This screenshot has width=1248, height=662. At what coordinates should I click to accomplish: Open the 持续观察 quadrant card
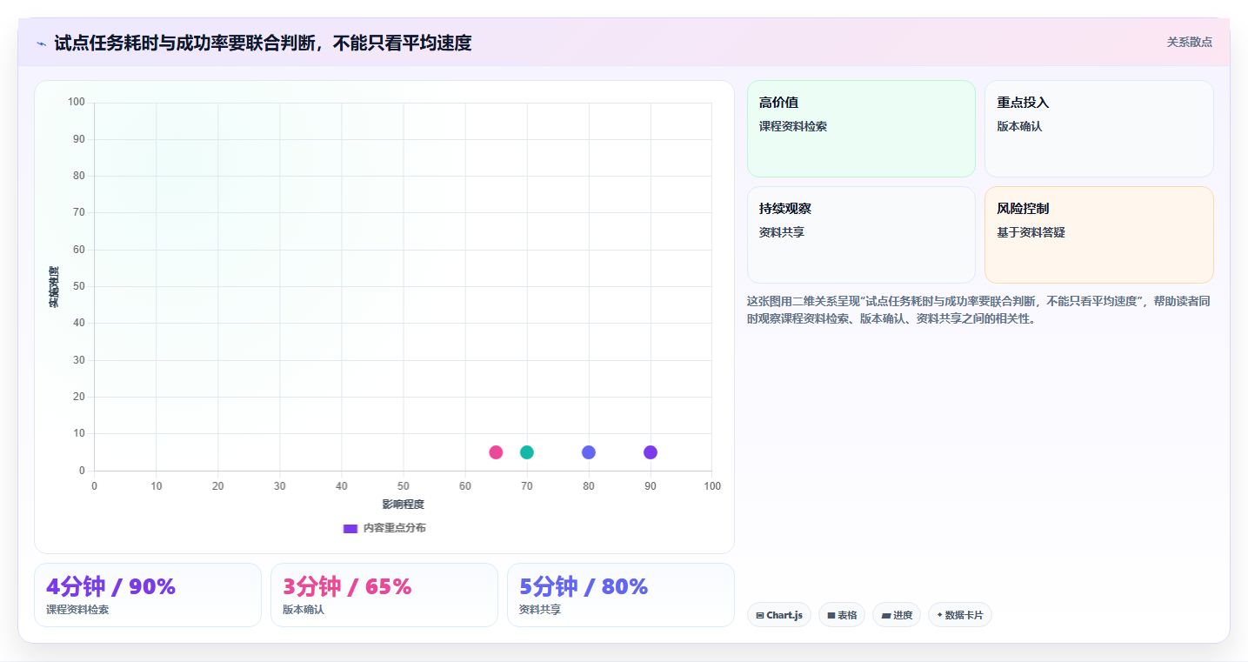coord(861,235)
